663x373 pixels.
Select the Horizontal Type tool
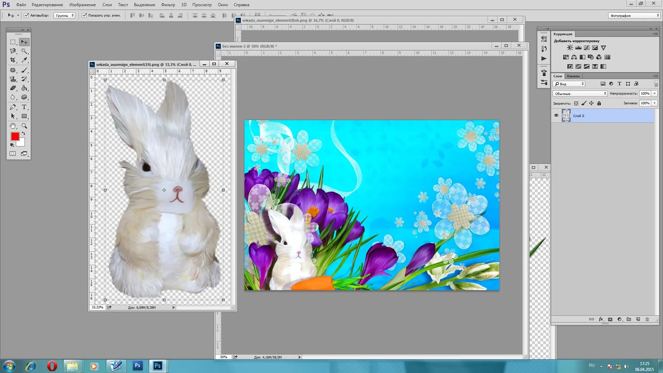click(24, 107)
